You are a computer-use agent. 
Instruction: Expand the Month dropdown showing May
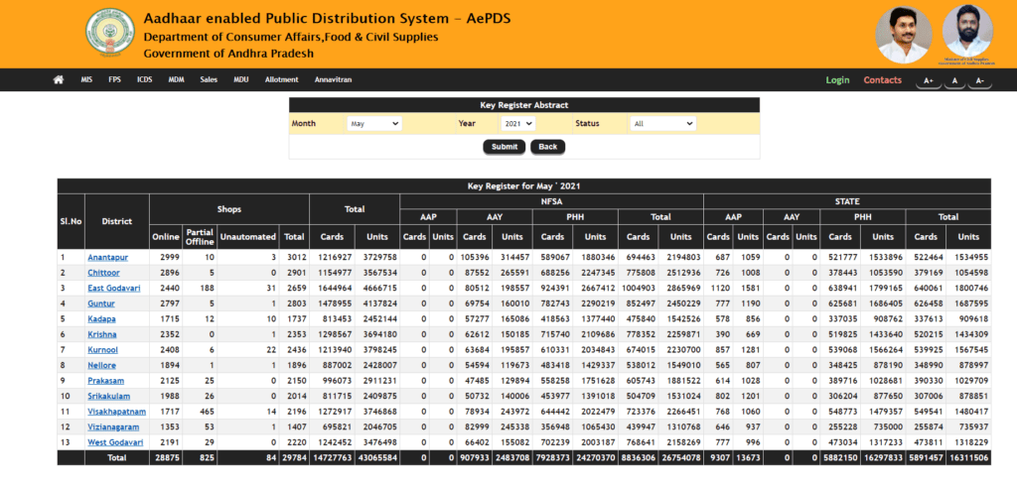coord(374,123)
